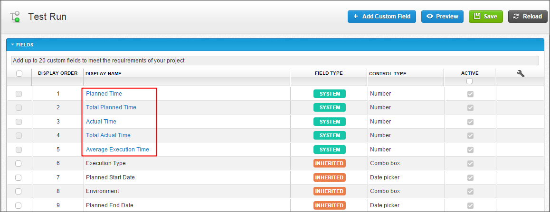Click the wrench settings icon in header
550x212 pixels.
520,73
